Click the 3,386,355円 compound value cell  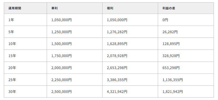pos(130,80)
